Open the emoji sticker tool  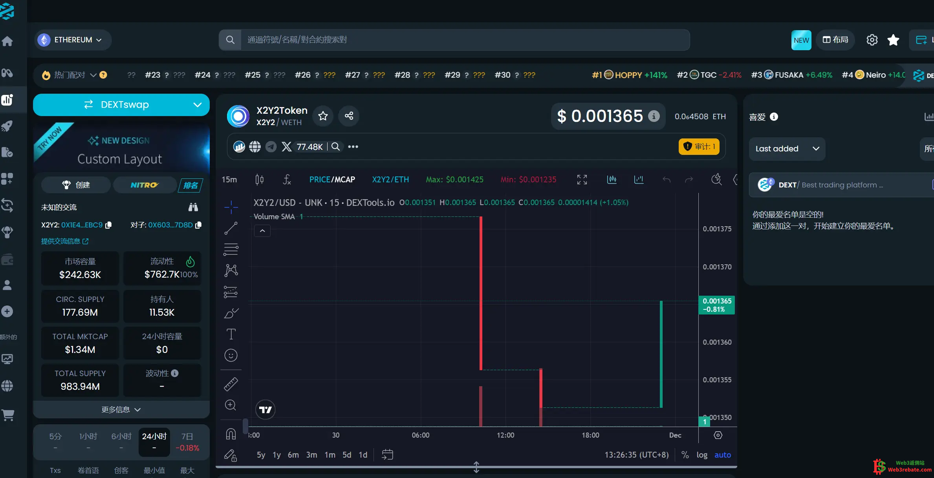[x=231, y=355]
